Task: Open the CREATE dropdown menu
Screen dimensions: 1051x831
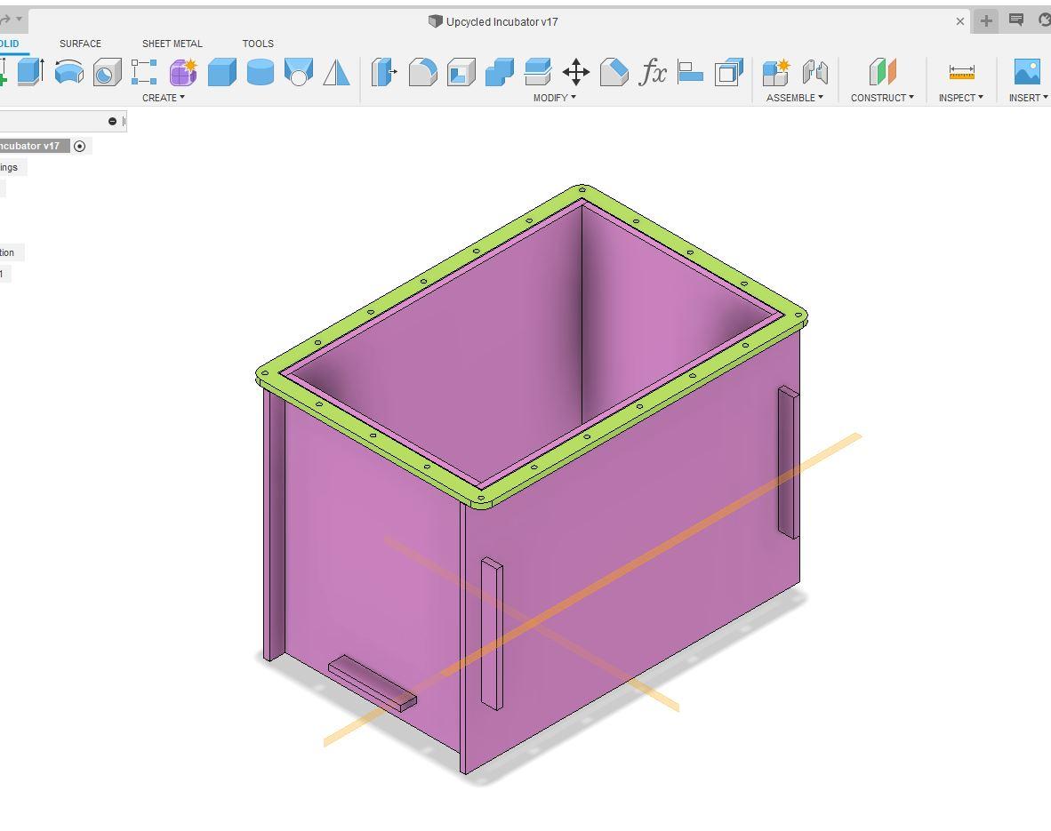Action: [164, 98]
